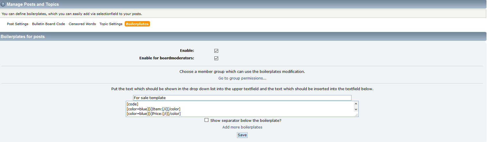Go to the Censored Words tab
Image resolution: width=492 pixels, height=142 pixels.
82,24
